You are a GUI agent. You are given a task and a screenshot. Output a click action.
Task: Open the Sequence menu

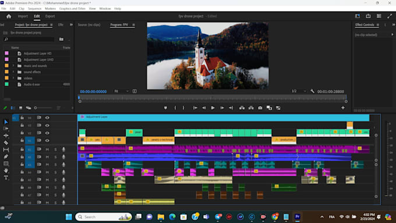[x=34, y=9]
